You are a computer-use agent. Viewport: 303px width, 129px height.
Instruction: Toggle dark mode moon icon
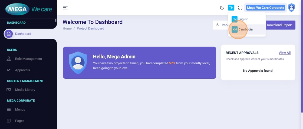coord(222,8)
